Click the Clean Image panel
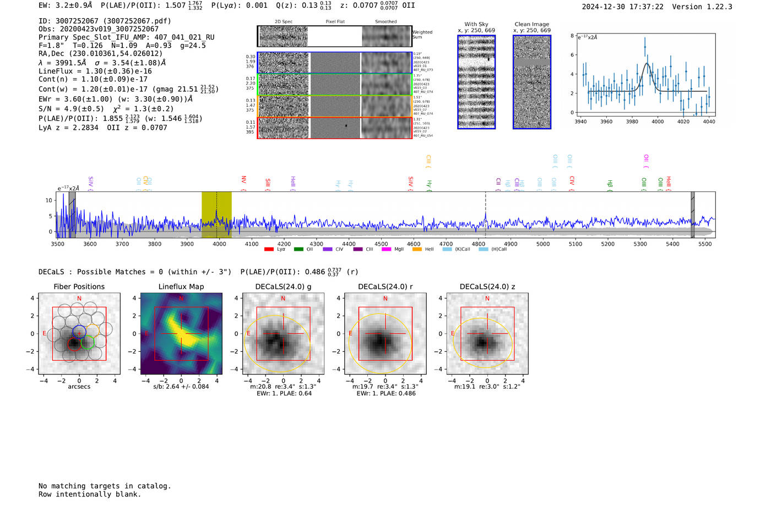Screen dimensions: 771x524 click(532, 82)
